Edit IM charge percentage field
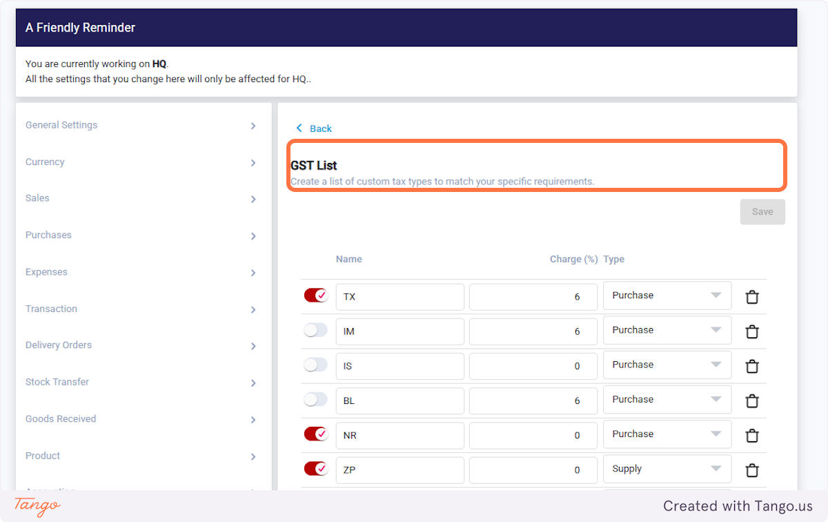The height and width of the screenshot is (522, 828). coord(533,331)
